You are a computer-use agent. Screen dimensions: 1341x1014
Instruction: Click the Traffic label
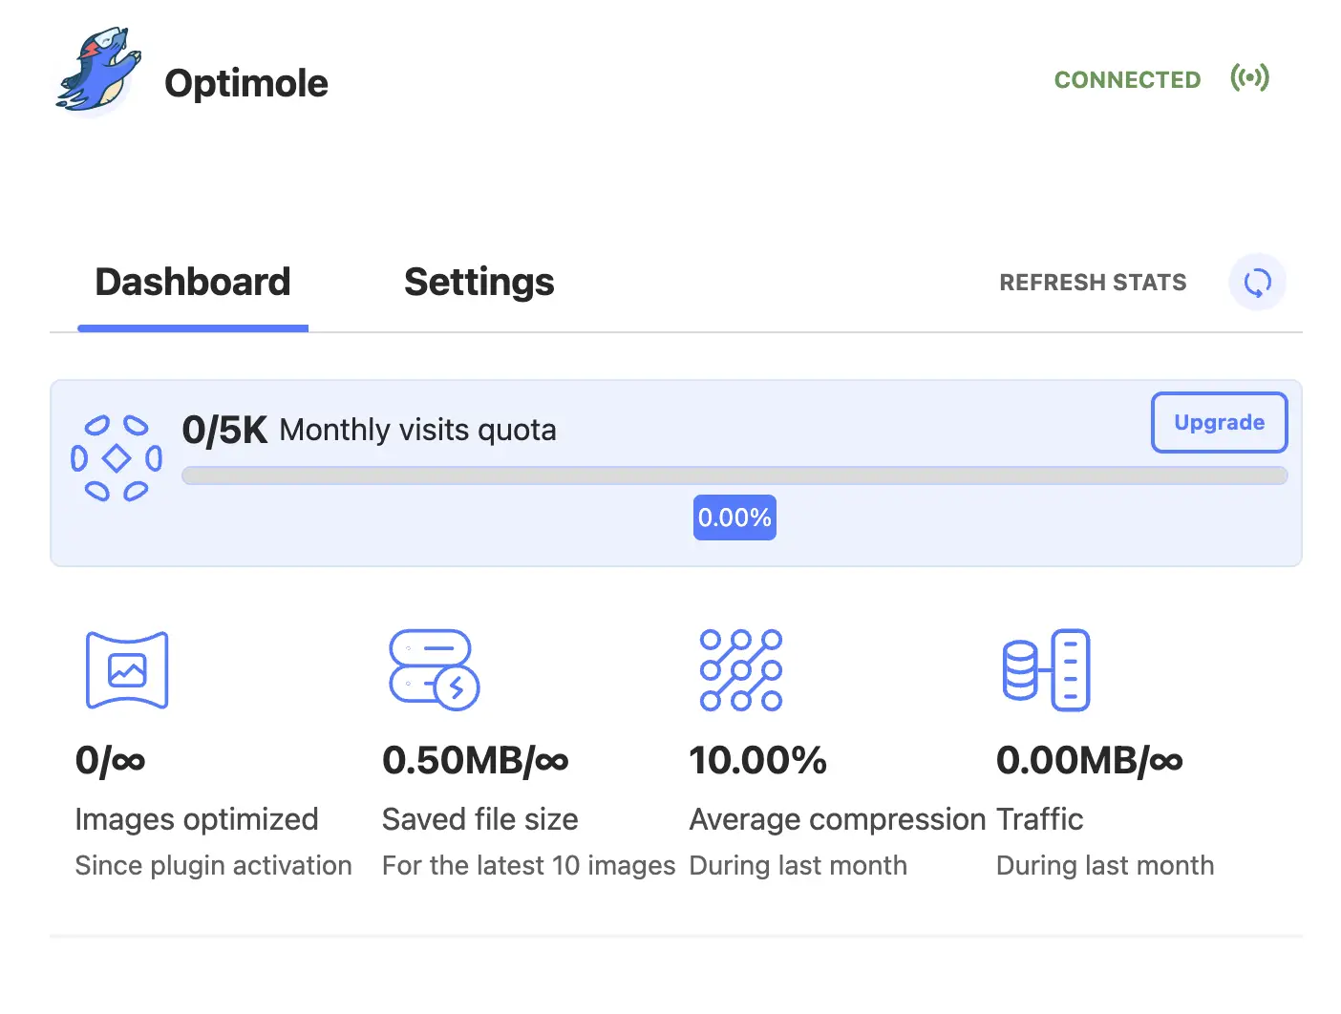click(x=1040, y=819)
